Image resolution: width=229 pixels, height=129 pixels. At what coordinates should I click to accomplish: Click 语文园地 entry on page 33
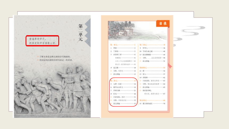tap(123, 104)
